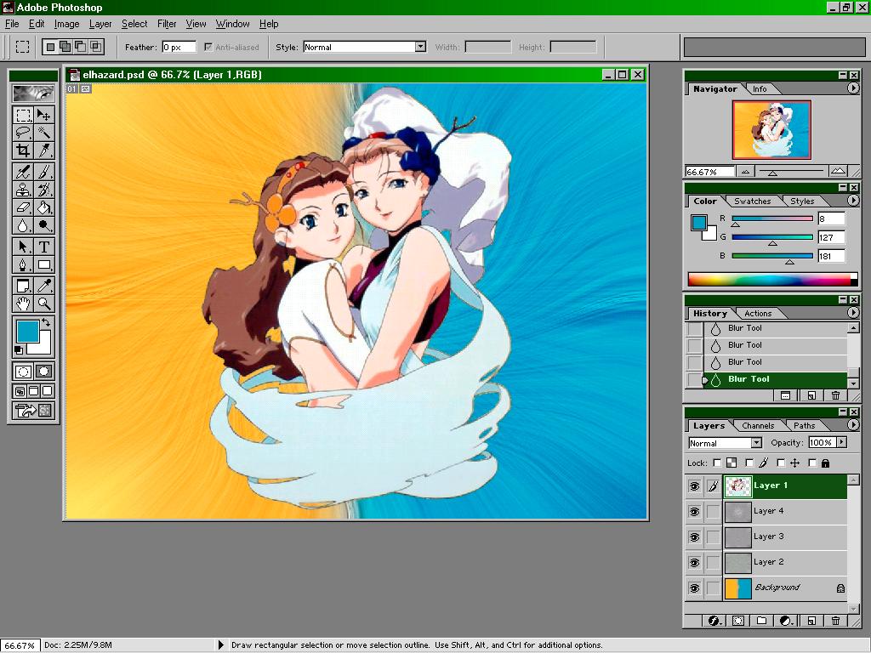Open the Filter menu
The height and width of the screenshot is (653, 871).
tap(167, 24)
